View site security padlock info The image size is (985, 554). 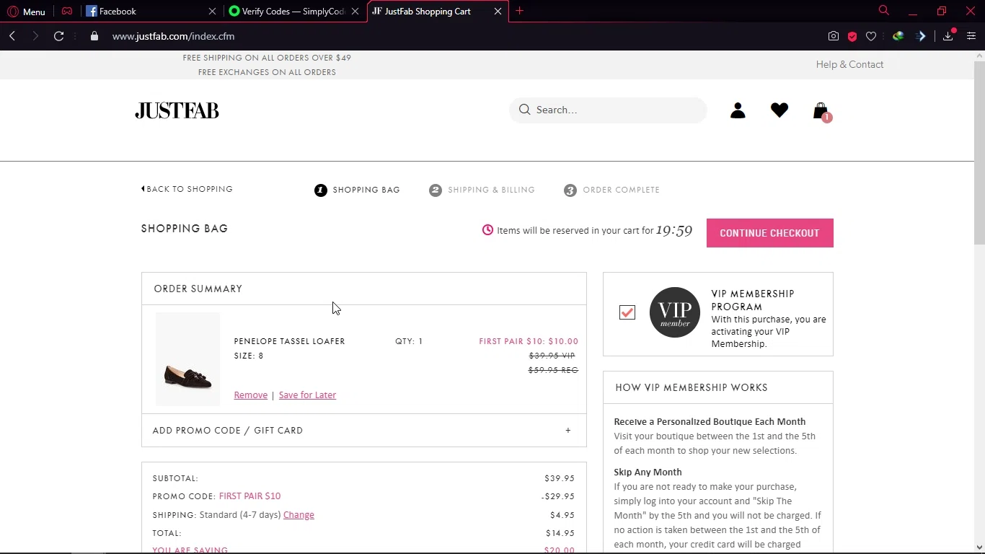click(x=94, y=36)
